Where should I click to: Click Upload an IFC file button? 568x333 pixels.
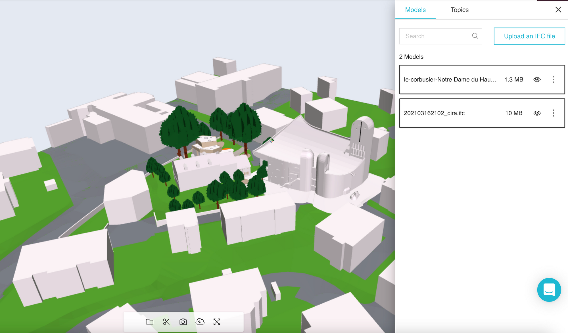tap(529, 36)
